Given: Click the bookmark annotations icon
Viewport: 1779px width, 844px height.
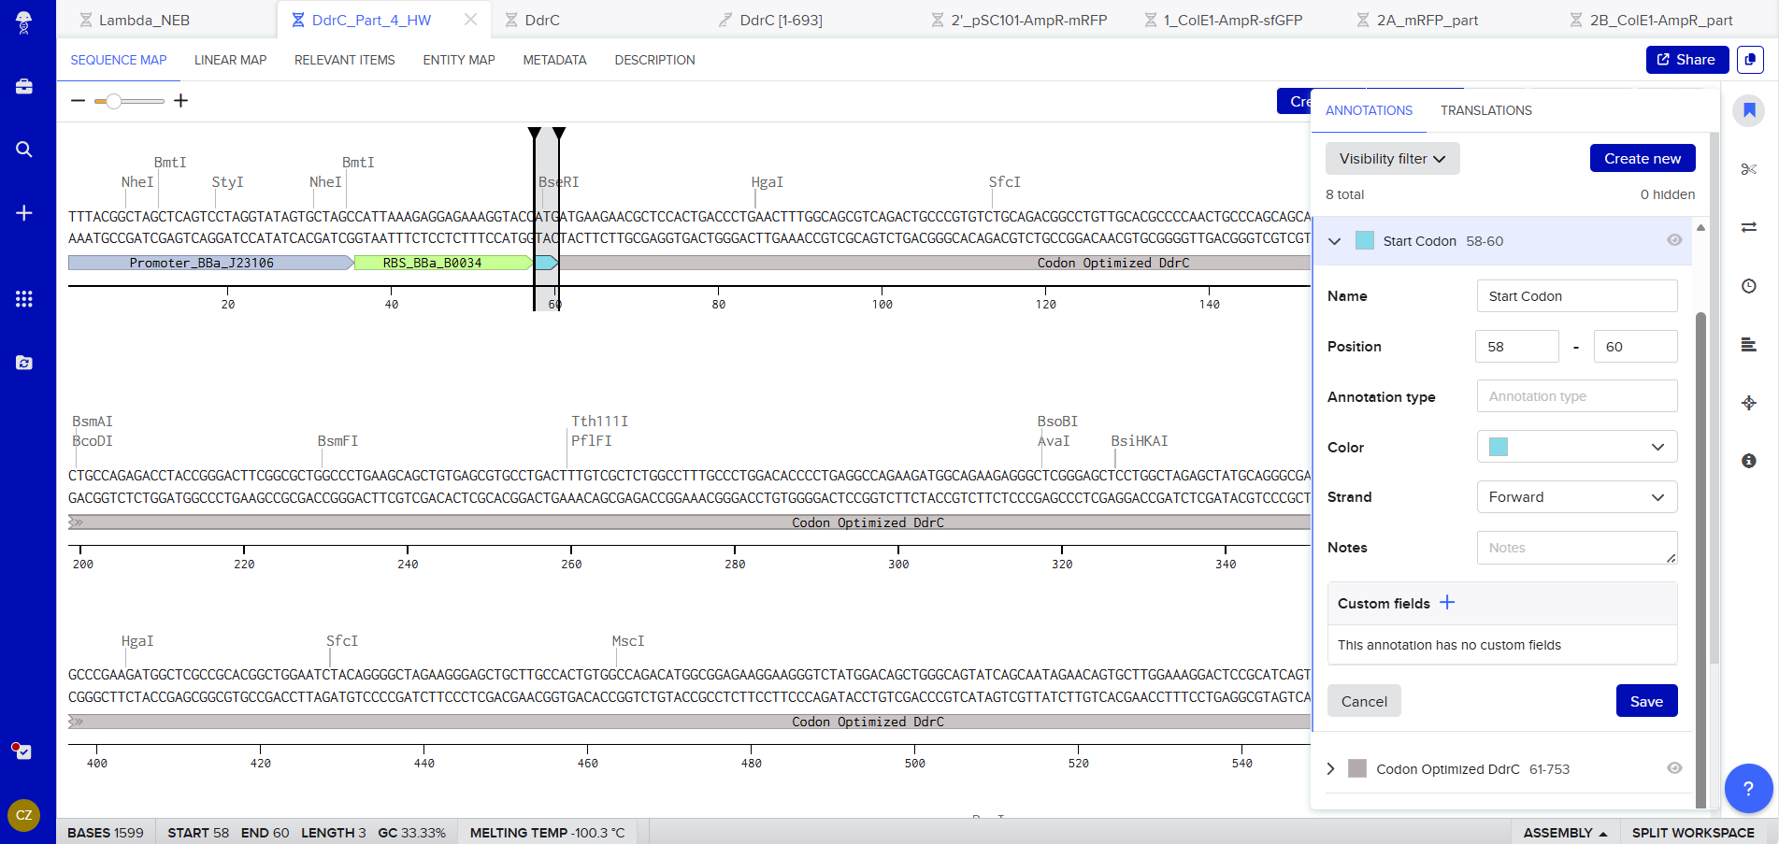Looking at the screenshot, I should [x=1748, y=110].
